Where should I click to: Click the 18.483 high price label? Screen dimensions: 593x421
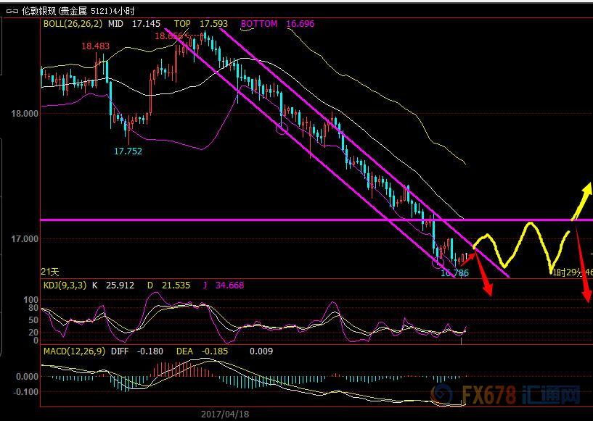tap(96, 46)
